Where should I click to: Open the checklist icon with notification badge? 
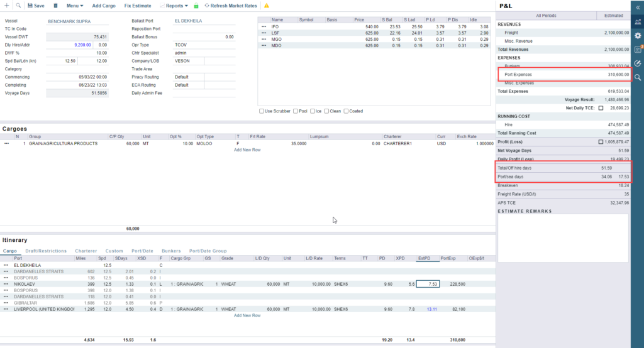pos(638,49)
